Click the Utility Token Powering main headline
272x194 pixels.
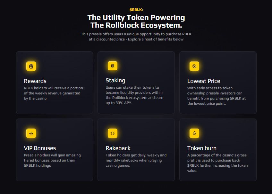pyautogui.click(x=136, y=21)
